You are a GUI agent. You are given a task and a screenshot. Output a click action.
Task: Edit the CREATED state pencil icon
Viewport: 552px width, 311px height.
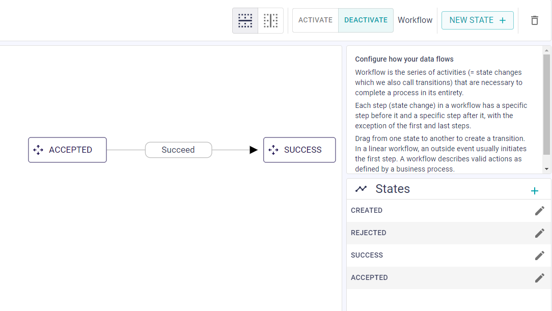tap(539, 211)
